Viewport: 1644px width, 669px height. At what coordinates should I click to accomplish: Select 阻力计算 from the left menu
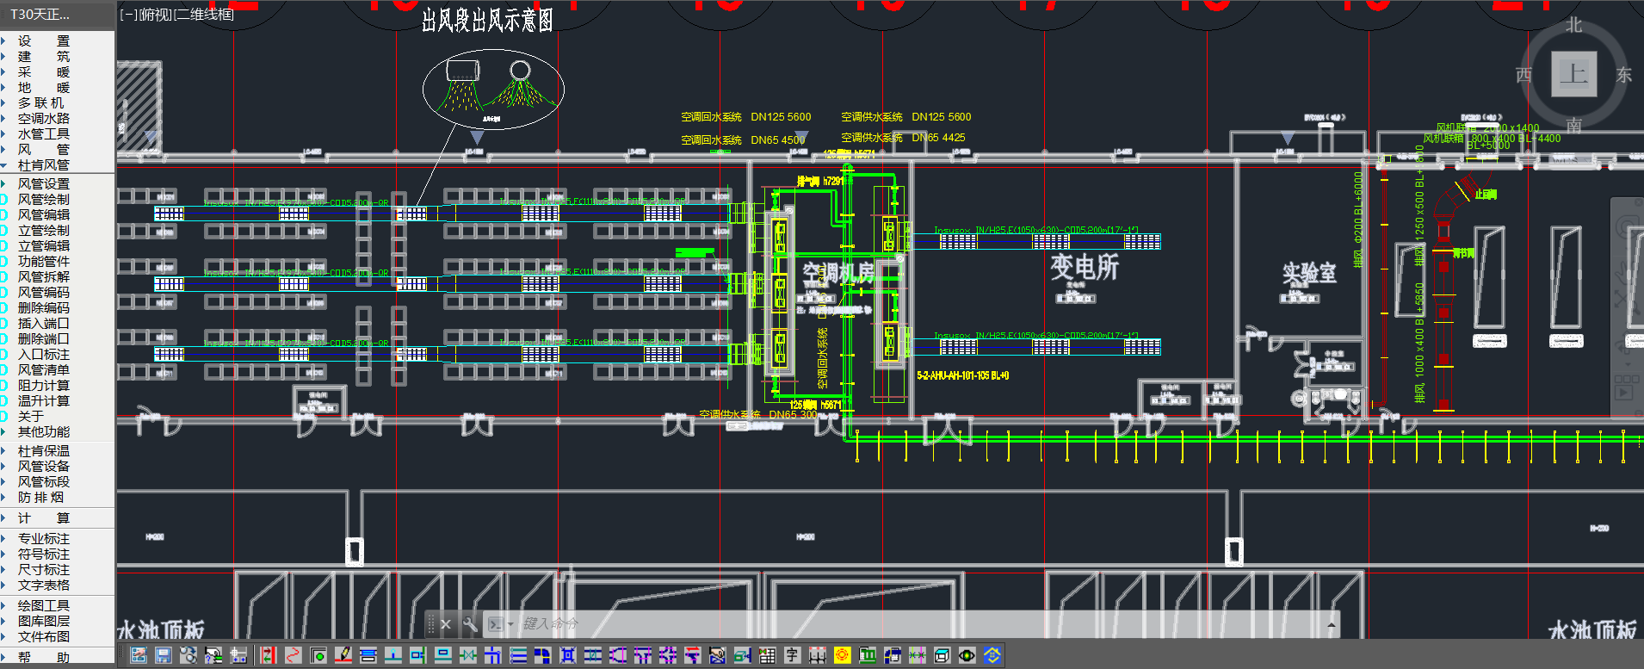pos(43,386)
